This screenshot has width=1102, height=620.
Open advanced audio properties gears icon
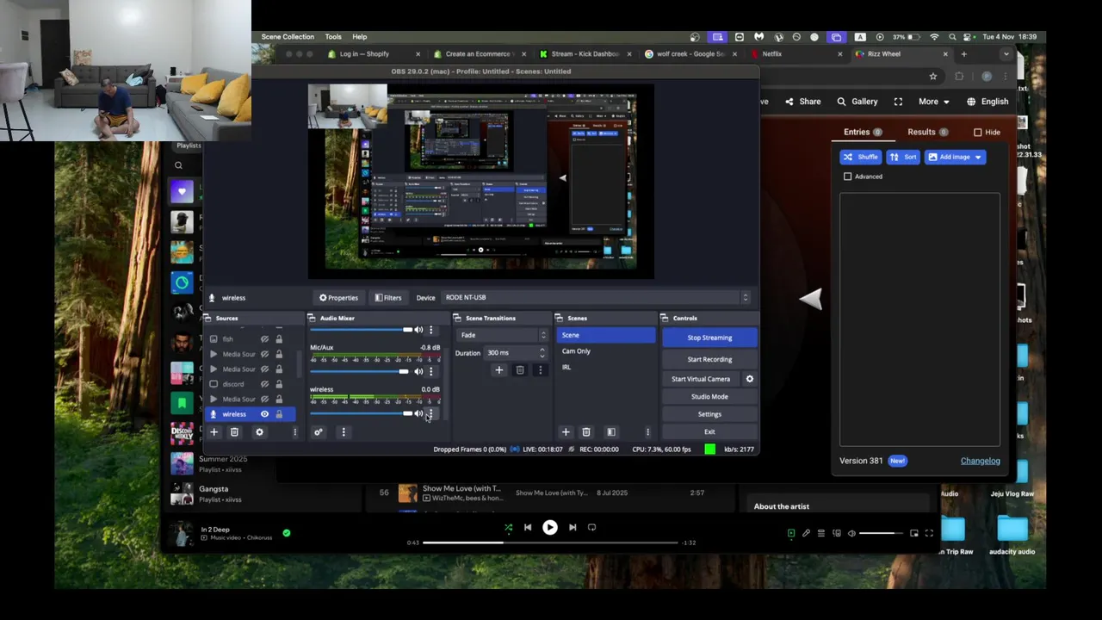coord(318,432)
